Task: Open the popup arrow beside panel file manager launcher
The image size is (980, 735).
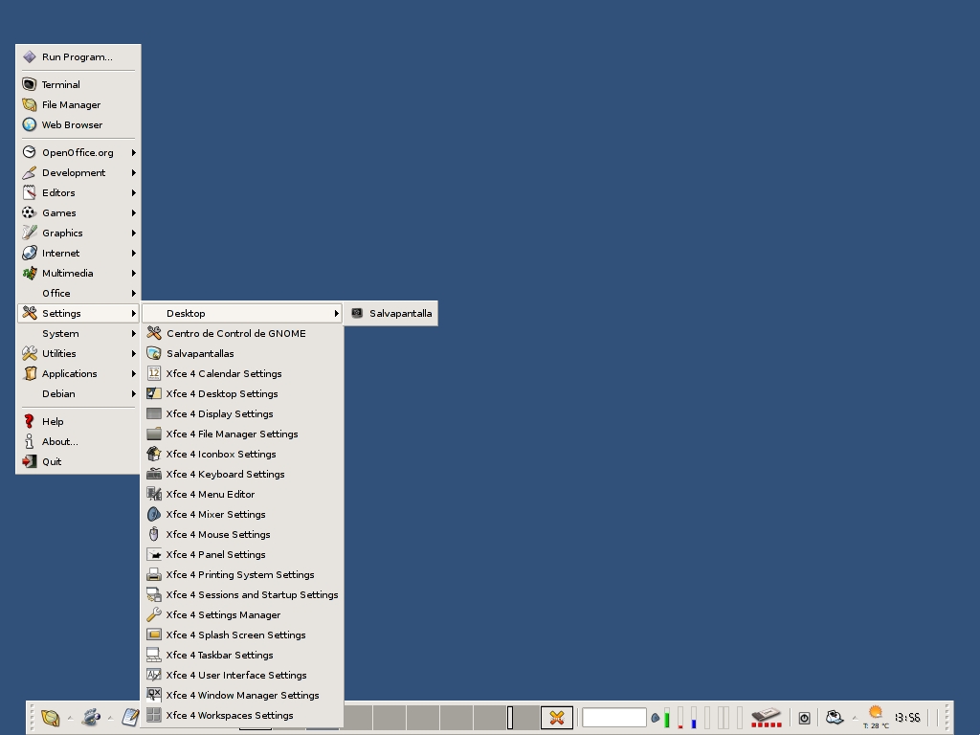Action: coord(70,718)
